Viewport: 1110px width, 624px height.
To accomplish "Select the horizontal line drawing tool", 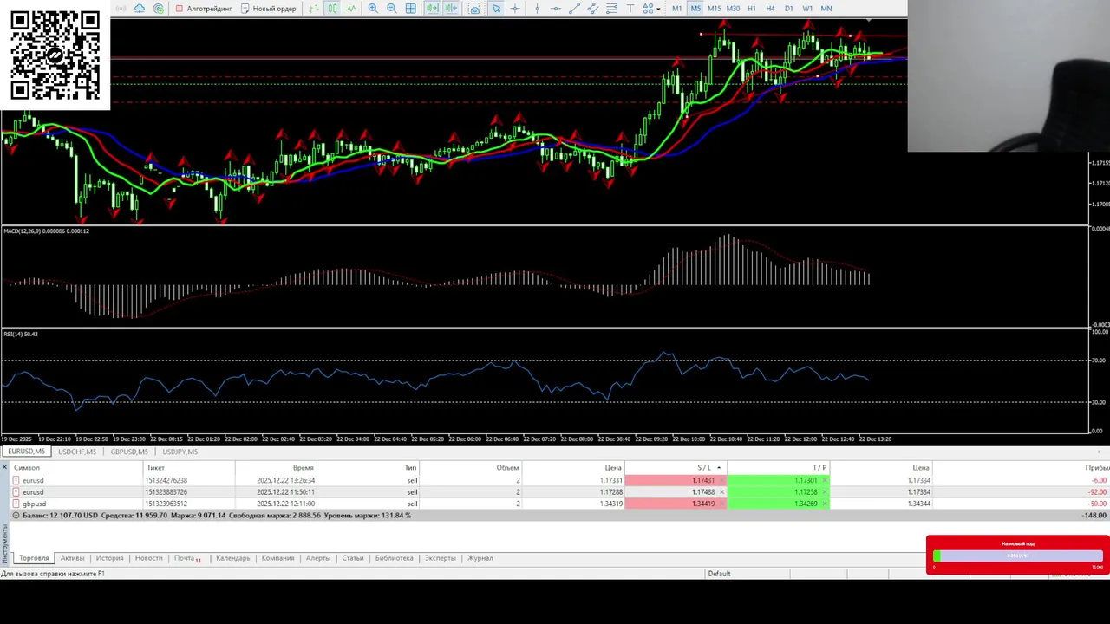I will coord(555,8).
